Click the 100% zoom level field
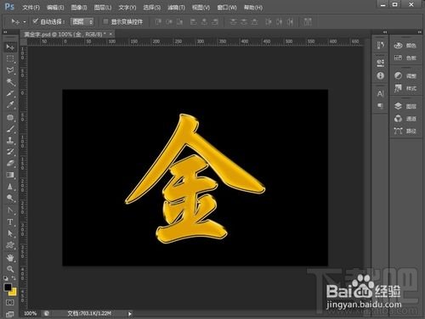 tap(31, 313)
